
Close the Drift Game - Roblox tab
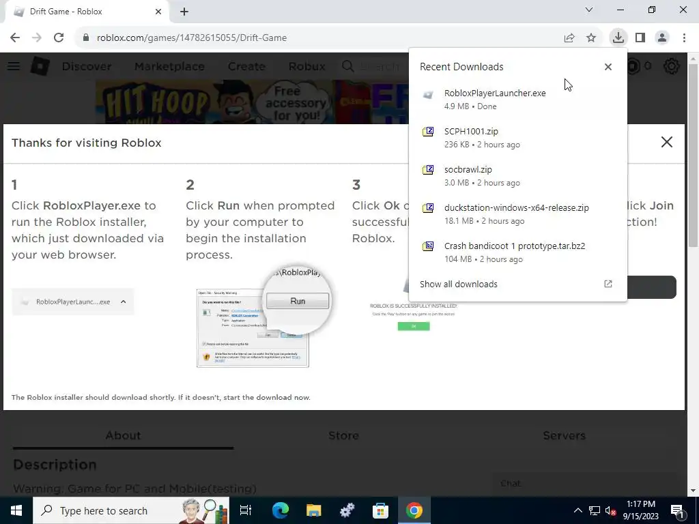coord(158,12)
